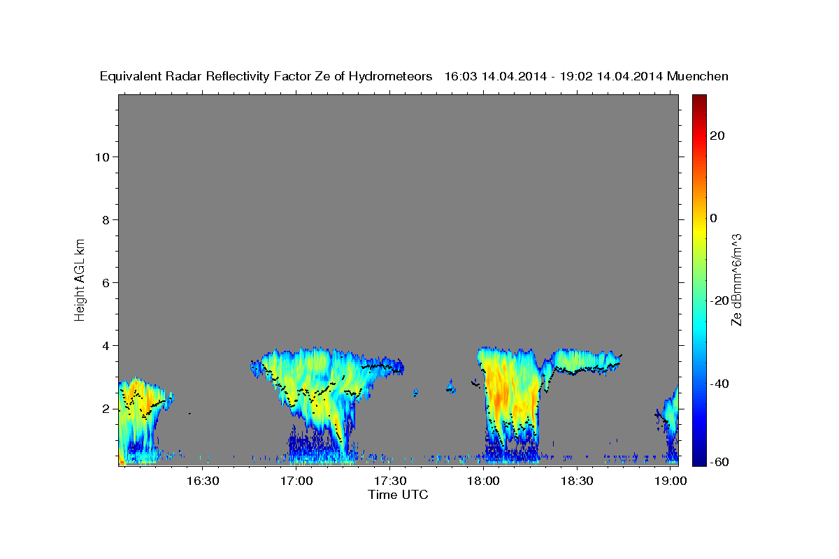
Task: Click the colorbar value 20
Action: (717, 136)
